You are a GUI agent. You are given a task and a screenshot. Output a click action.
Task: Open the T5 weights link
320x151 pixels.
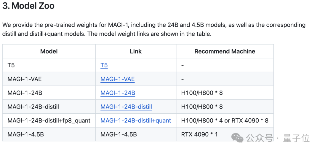click(104, 65)
